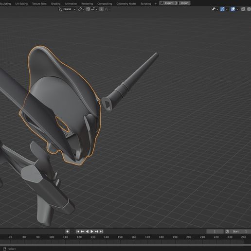Open the Shading workspace tab
Viewport: 251px width, 251px height.
55,3
